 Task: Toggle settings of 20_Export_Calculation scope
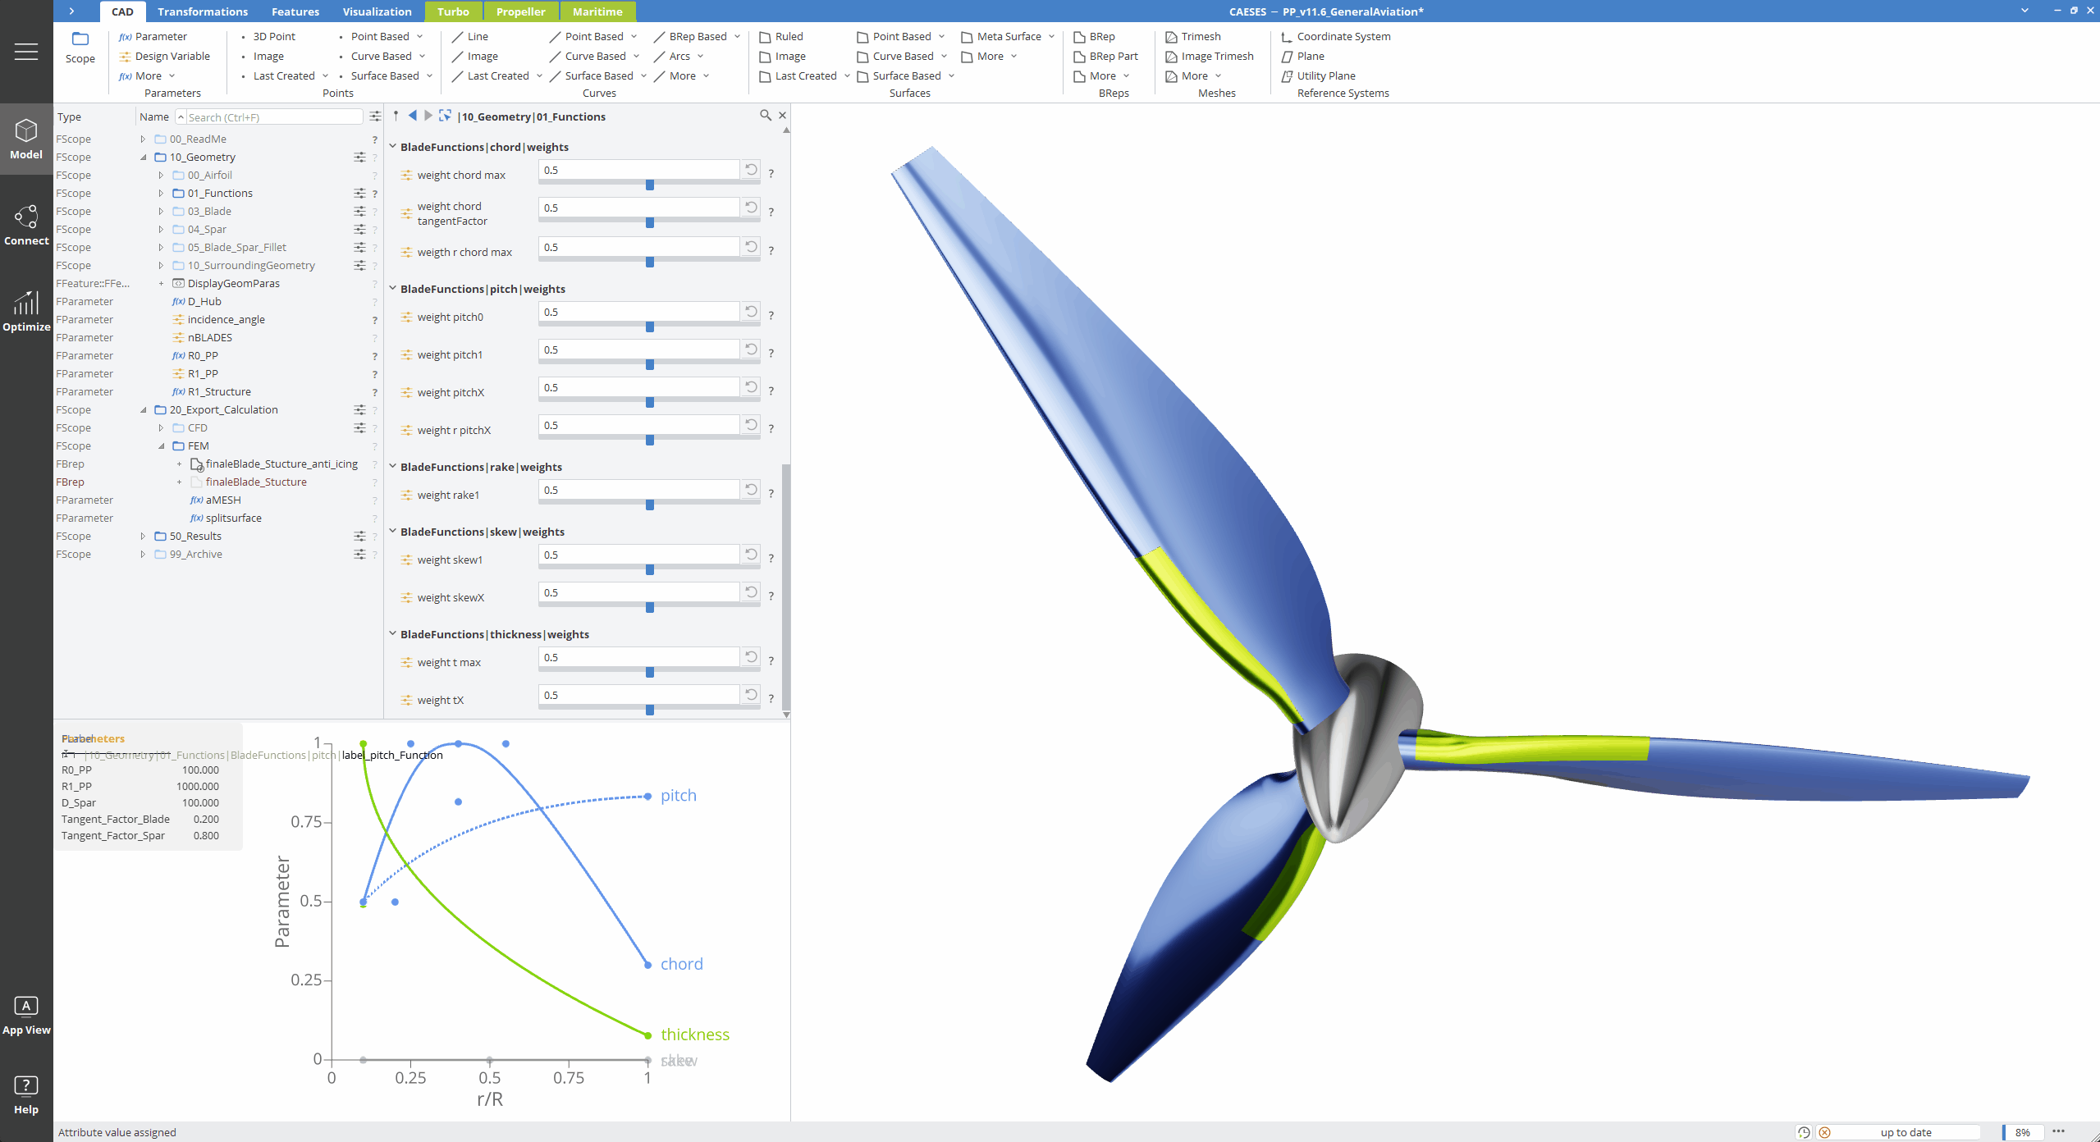pos(359,409)
